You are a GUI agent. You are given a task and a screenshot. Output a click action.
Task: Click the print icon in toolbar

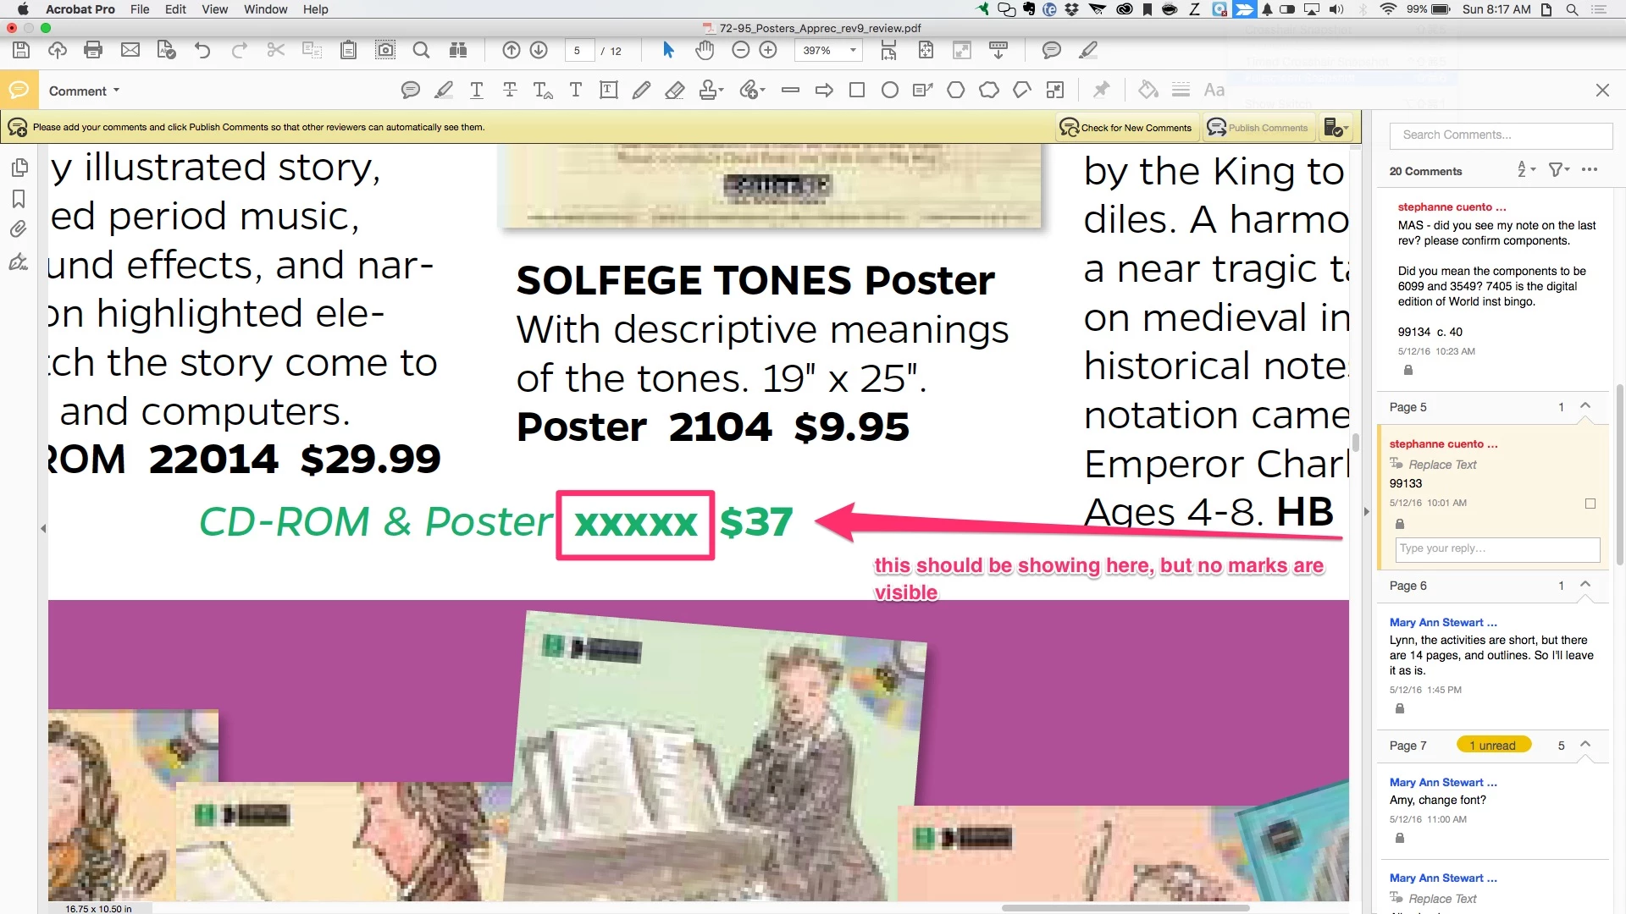click(x=93, y=50)
